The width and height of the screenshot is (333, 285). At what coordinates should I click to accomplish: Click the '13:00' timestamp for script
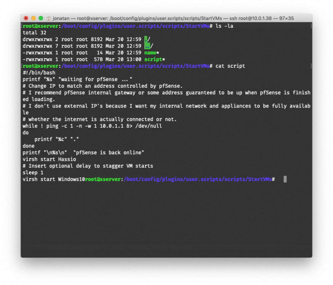pyautogui.click(x=134, y=59)
